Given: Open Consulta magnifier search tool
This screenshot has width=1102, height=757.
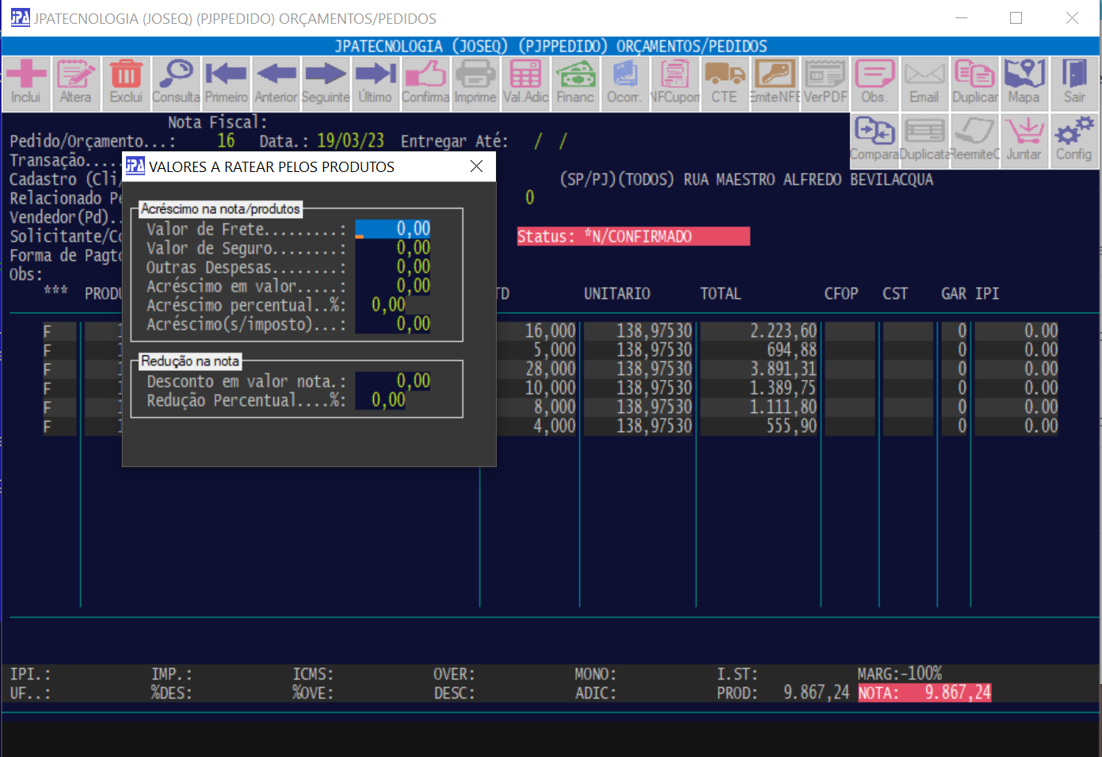Looking at the screenshot, I should tap(176, 82).
